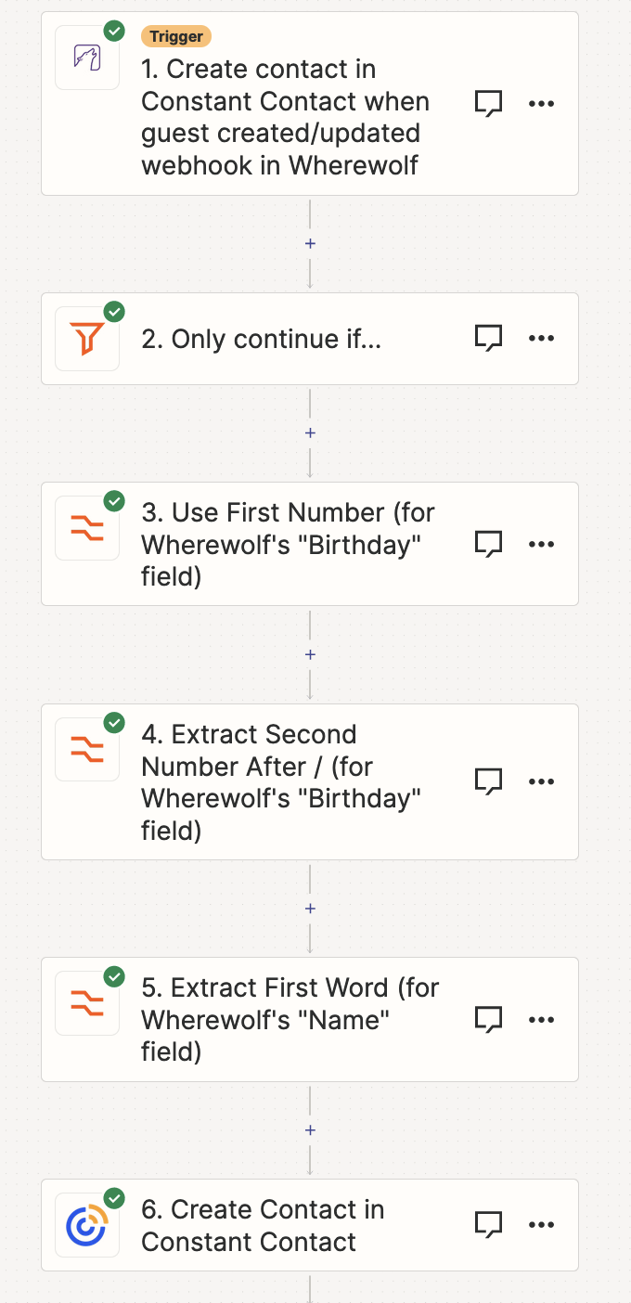Click the Formatter icon in step 3

pos(87,528)
